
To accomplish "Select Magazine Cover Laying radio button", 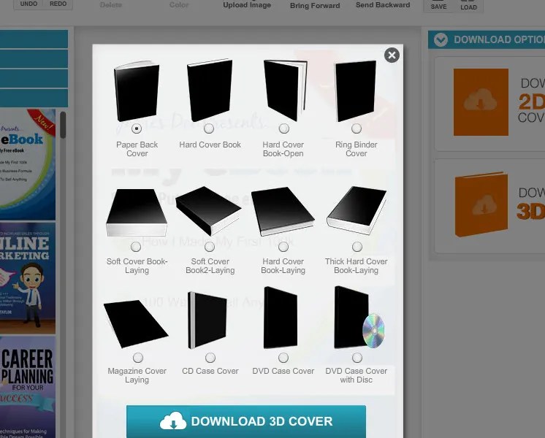I will coord(138,358).
